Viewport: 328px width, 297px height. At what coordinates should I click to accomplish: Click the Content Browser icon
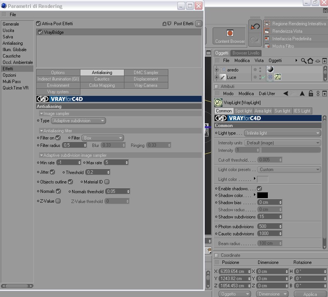pyautogui.click(x=230, y=33)
